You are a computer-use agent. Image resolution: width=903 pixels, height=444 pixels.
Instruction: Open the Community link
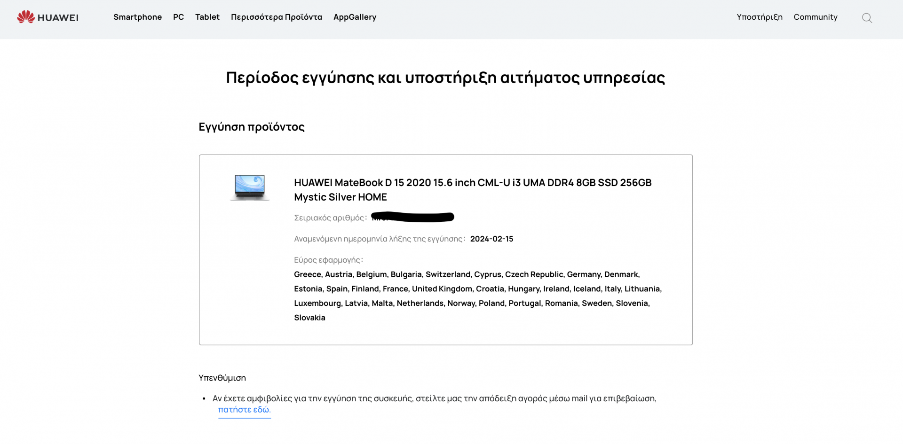pyautogui.click(x=816, y=17)
